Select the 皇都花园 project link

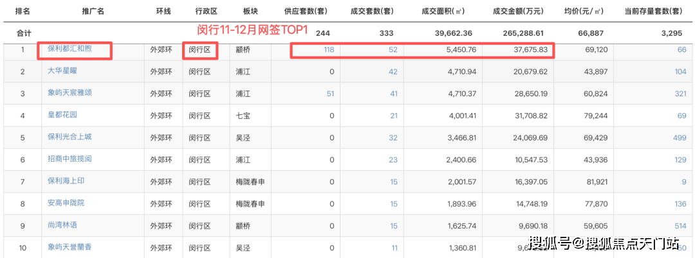(x=62, y=115)
